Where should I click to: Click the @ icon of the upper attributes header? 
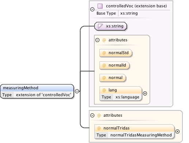(104, 40)
